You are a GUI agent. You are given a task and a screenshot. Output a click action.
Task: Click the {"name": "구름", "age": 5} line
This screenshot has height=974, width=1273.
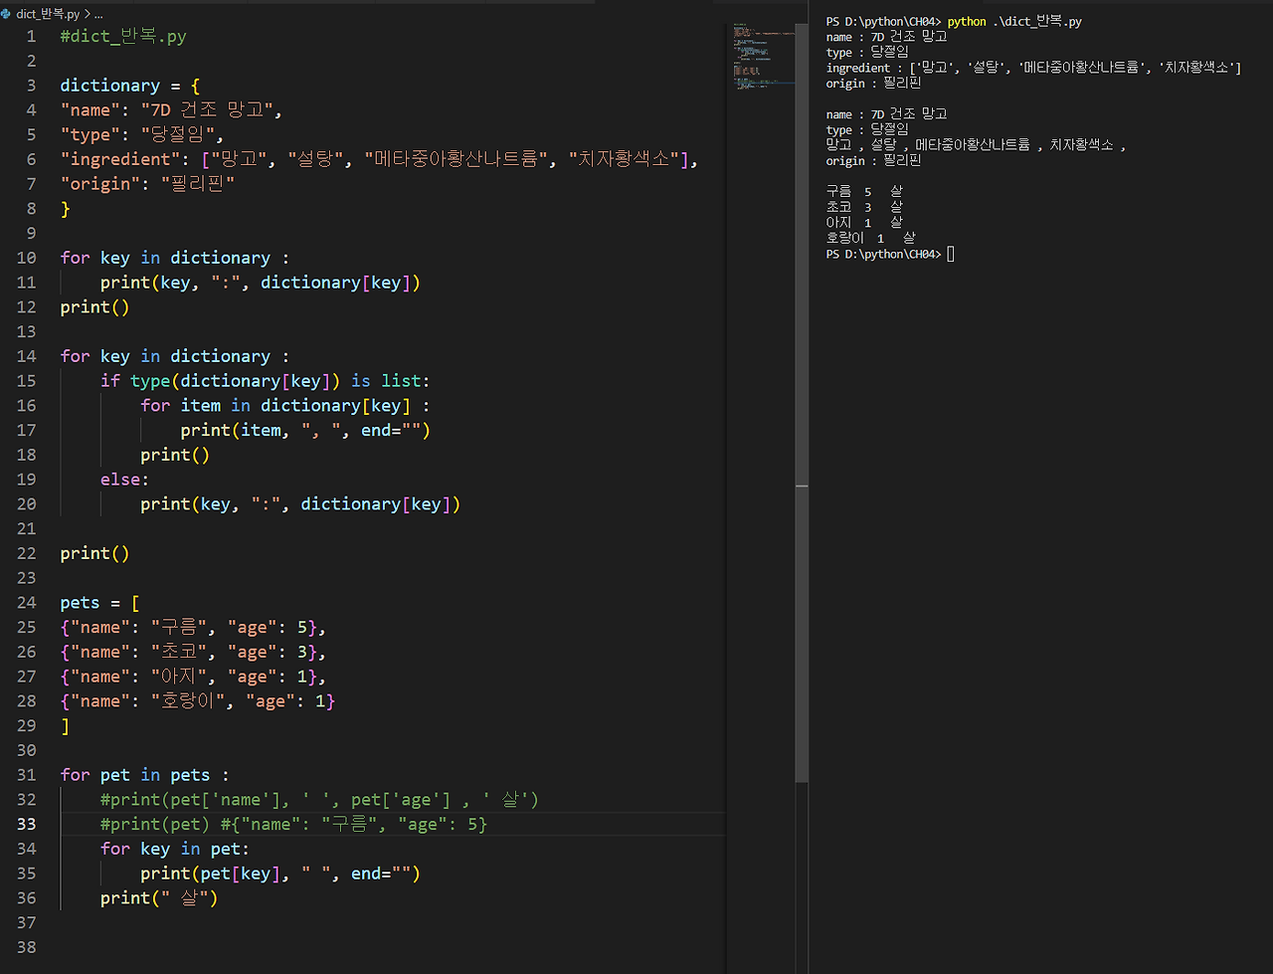coord(193,627)
